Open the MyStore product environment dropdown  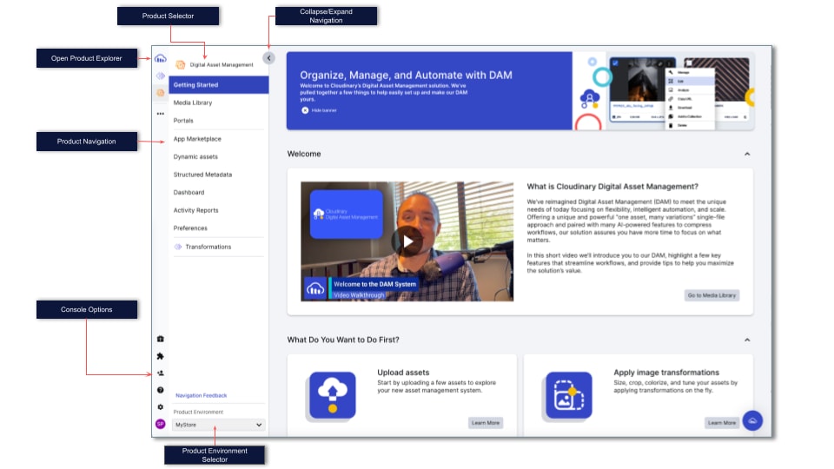(218, 425)
